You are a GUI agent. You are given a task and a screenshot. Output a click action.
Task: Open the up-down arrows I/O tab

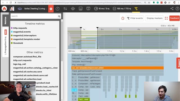[65, 9]
